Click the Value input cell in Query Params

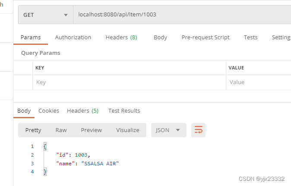coord(259,82)
